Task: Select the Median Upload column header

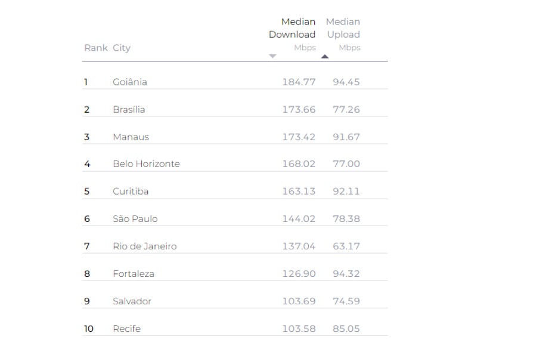Action: 343,28
